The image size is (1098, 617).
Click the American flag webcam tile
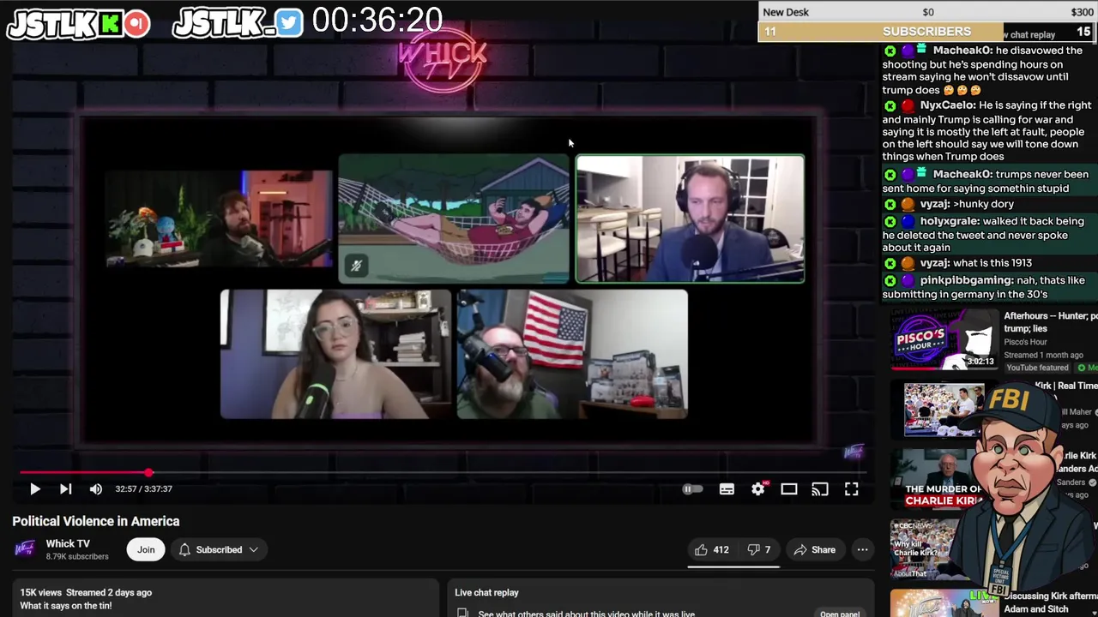coord(572,354)
